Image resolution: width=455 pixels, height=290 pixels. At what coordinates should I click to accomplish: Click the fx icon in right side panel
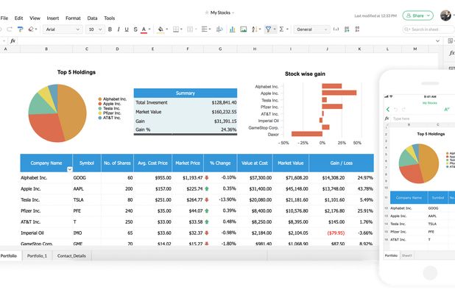click(451, 53)
